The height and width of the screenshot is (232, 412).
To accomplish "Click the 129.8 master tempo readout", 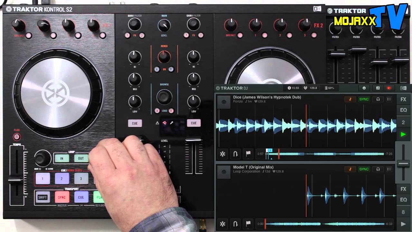I will point(311,88).
